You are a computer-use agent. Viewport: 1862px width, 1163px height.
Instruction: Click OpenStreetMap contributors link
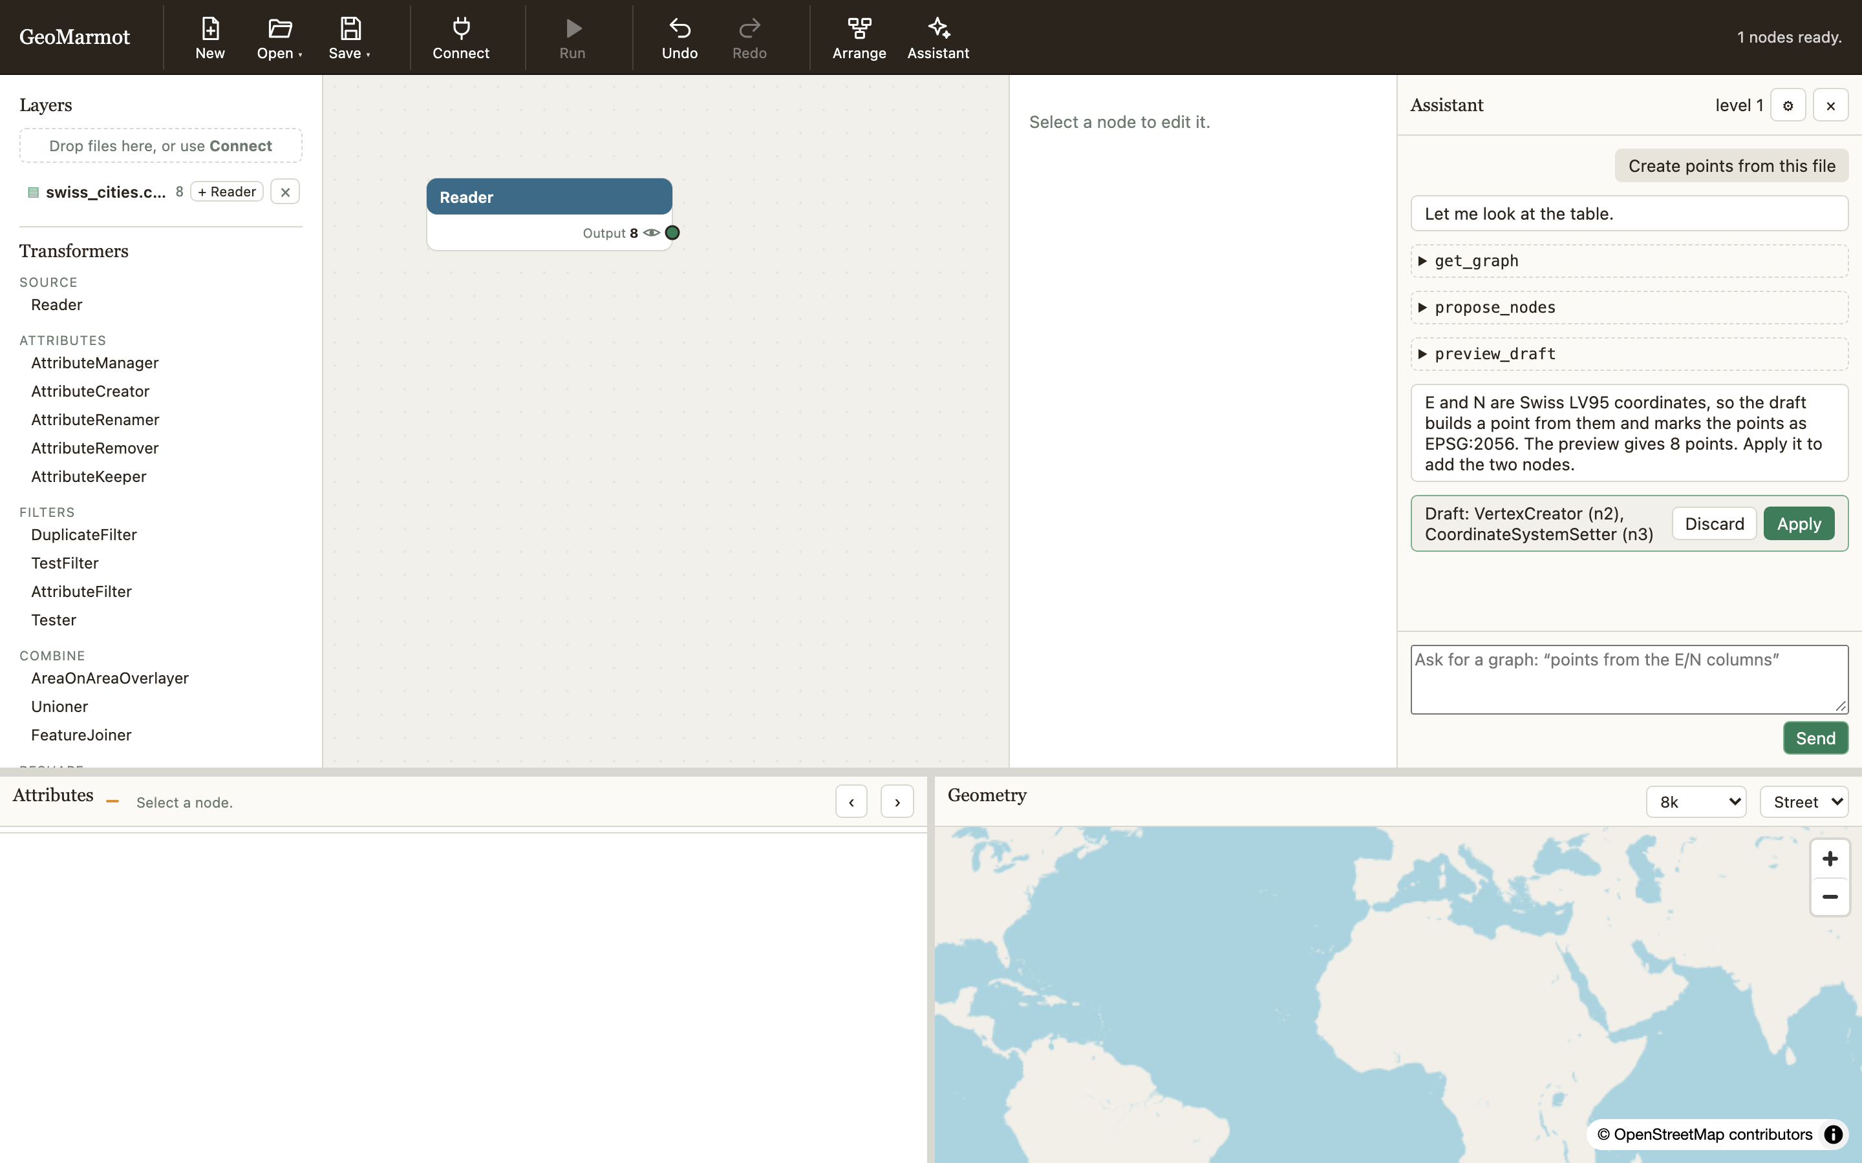(1704, 1135)
